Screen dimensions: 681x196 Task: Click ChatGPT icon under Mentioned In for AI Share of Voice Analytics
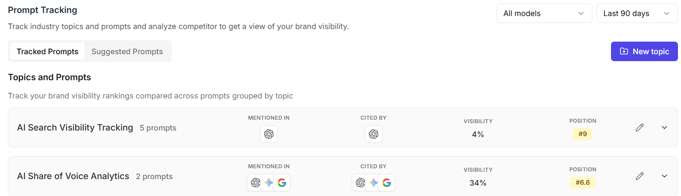click(256, 183)
